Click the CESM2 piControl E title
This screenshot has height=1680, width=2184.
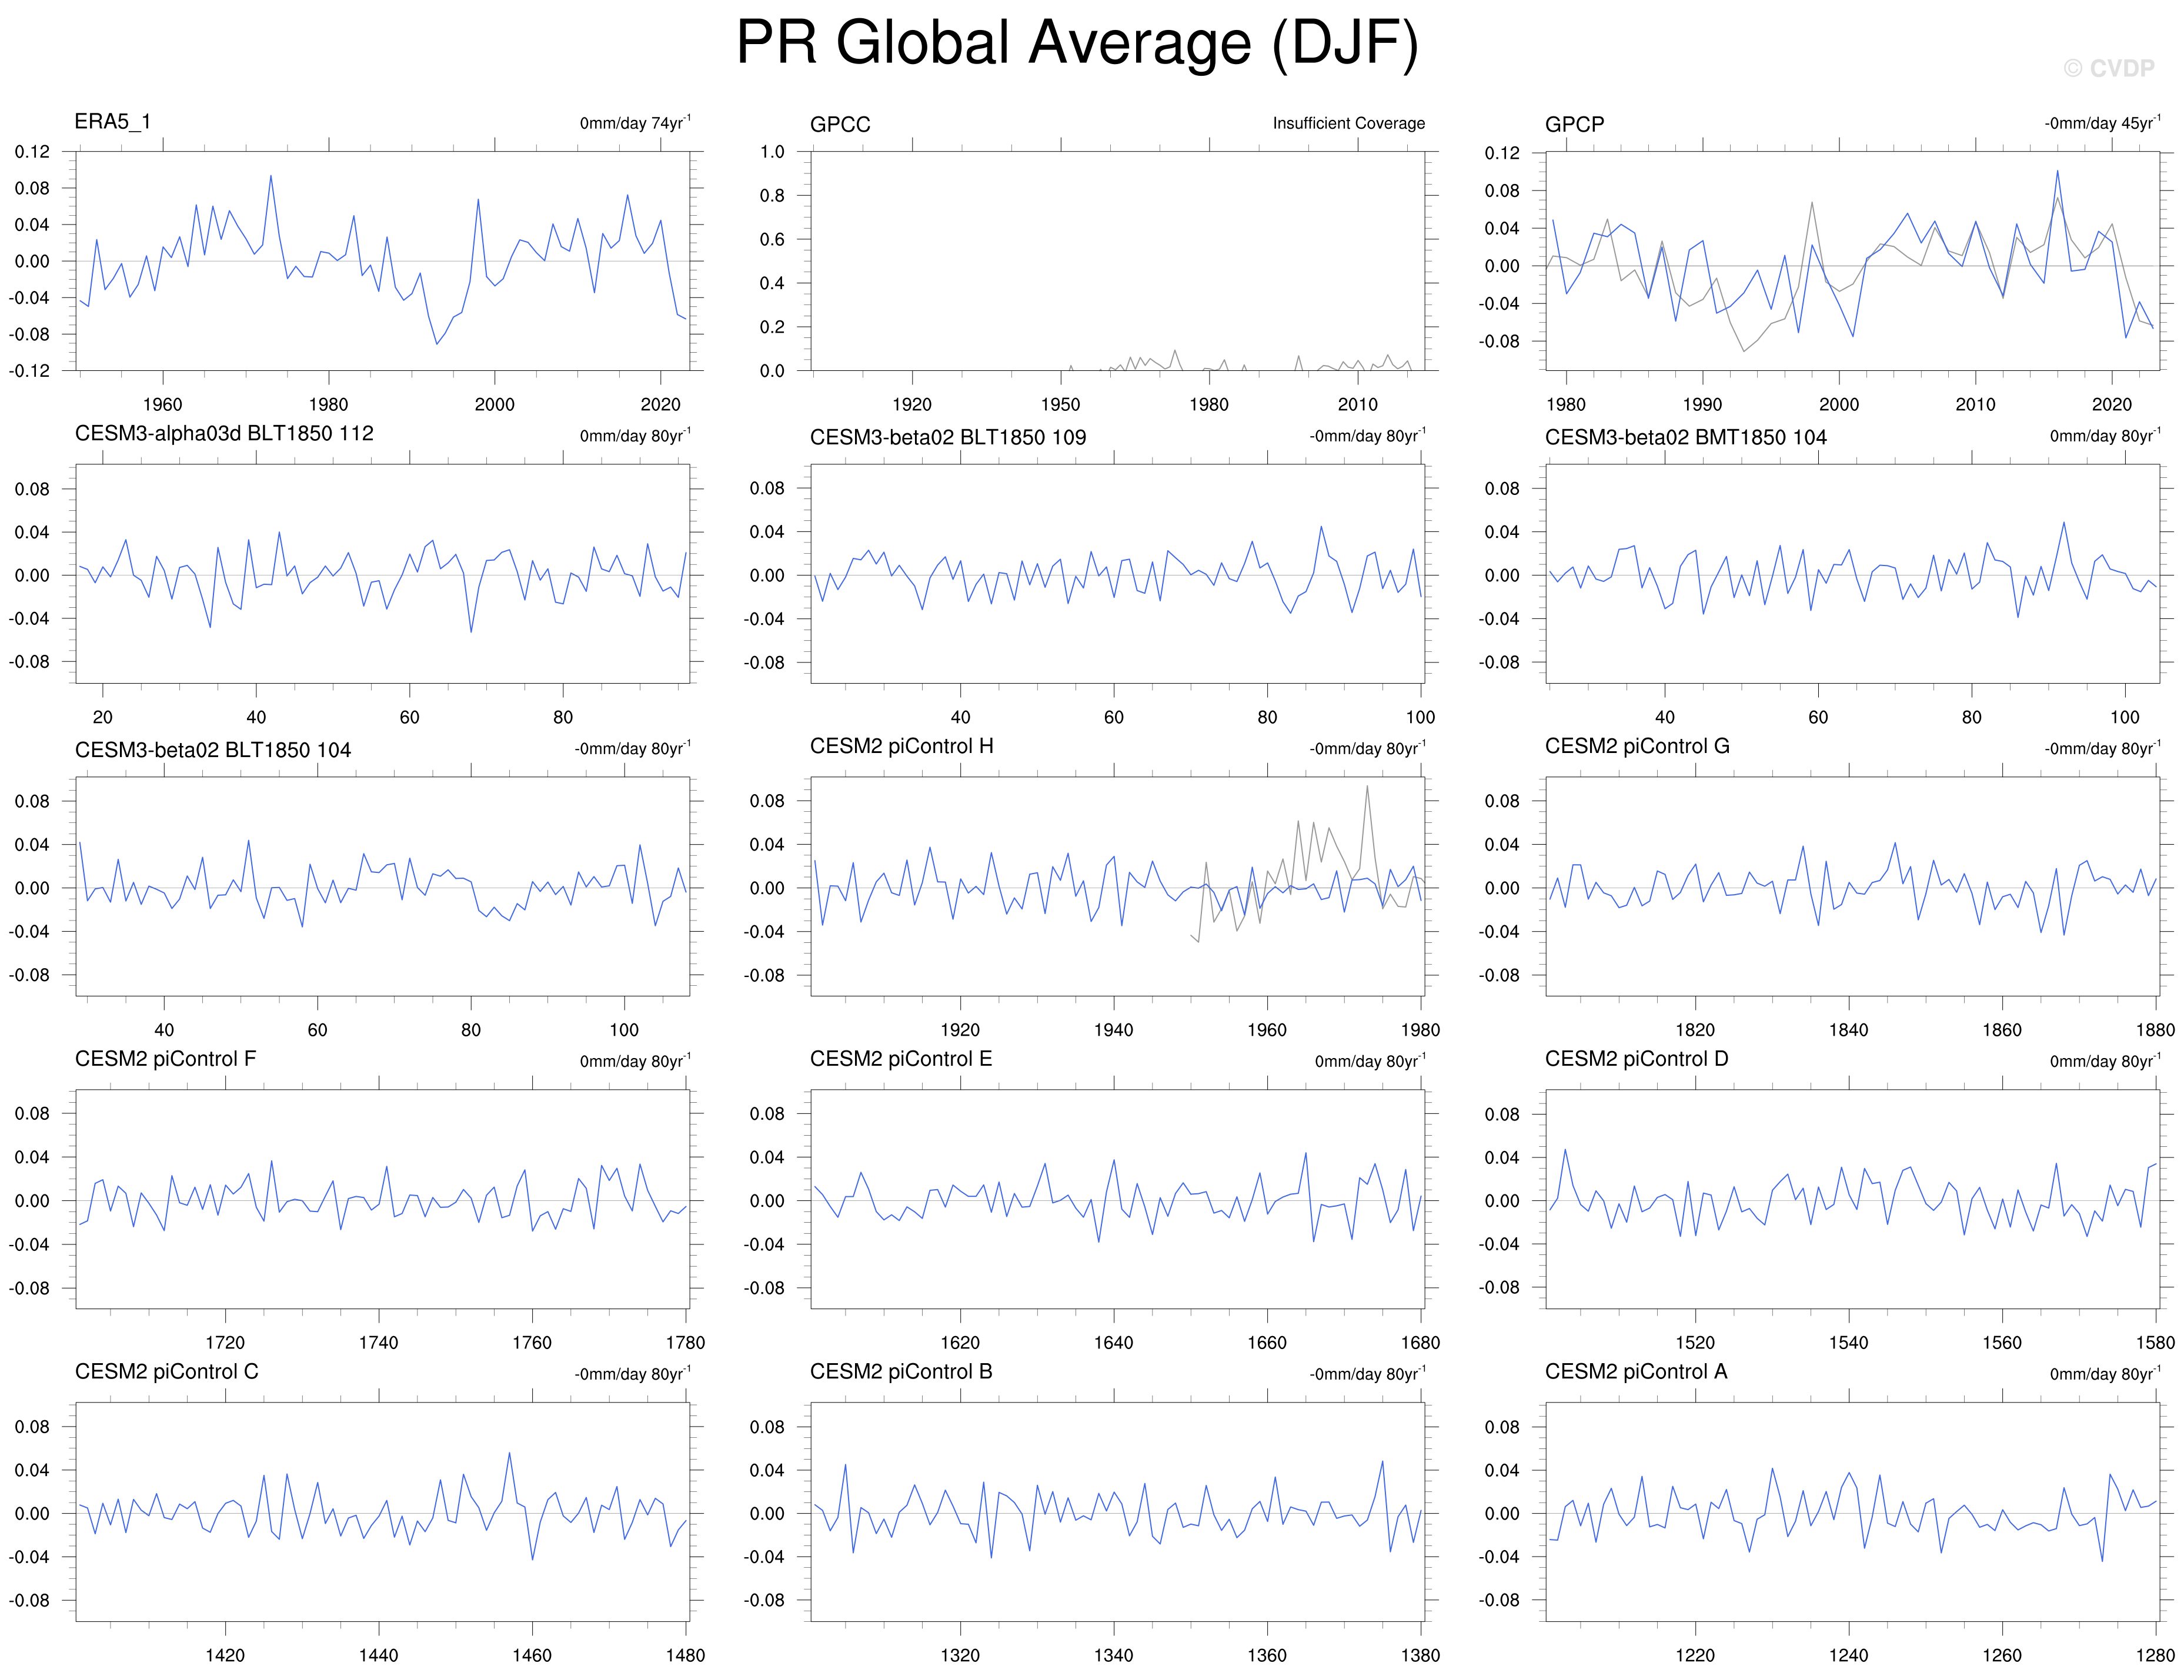click(x=900, y=1059)
